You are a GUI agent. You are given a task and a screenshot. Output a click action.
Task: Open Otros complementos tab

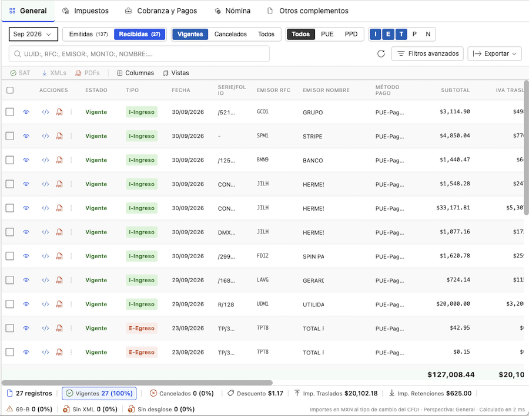[307, 11]
